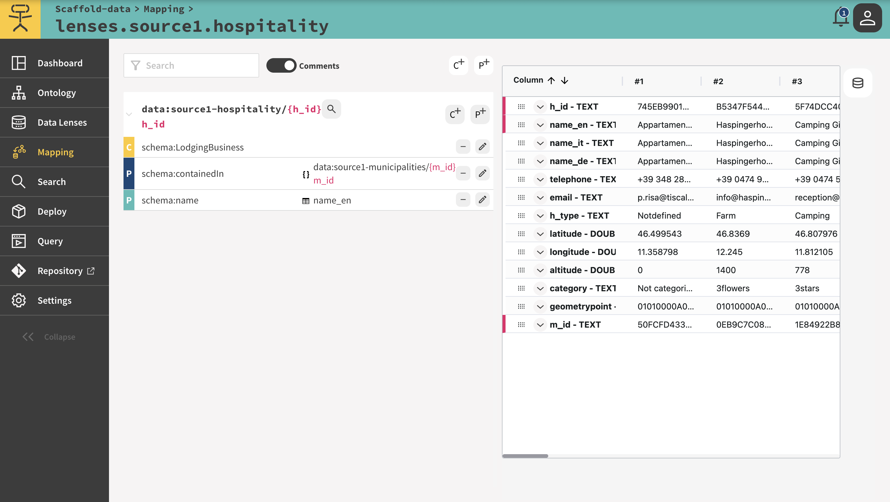Screen dimensions: 890x502
Task: Open the Deploy section
Action: coord(52,211)
